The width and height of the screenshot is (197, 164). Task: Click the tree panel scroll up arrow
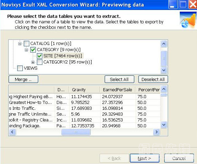[x=164, y=44]
